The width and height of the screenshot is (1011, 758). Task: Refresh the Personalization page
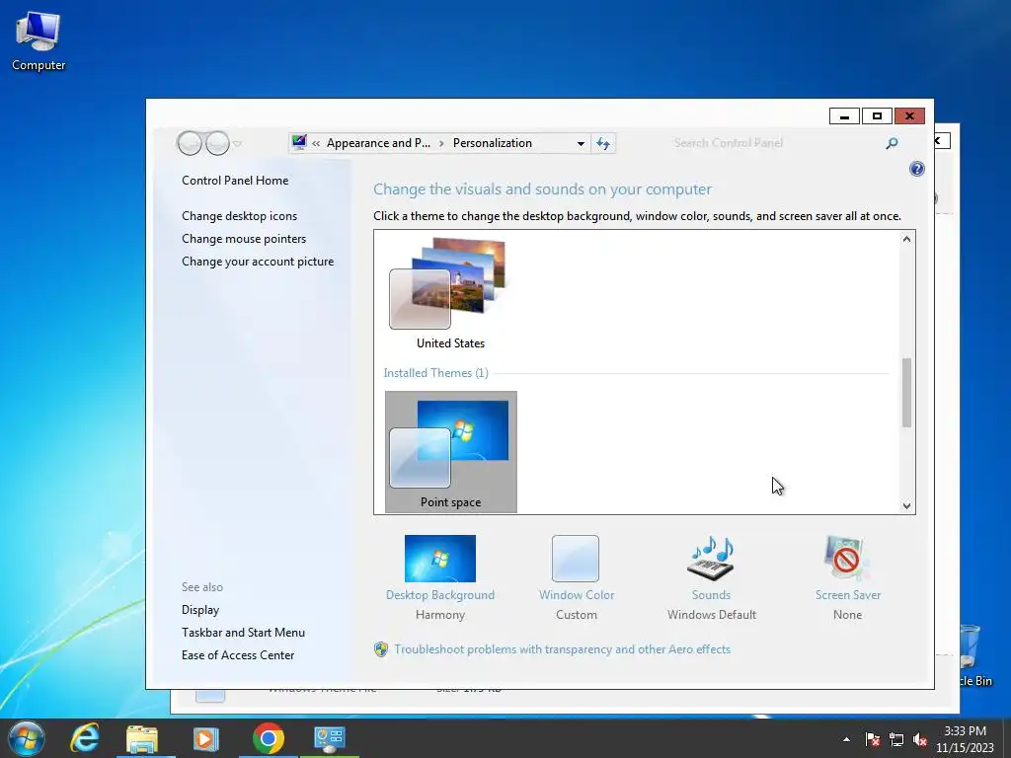[603, 143]
